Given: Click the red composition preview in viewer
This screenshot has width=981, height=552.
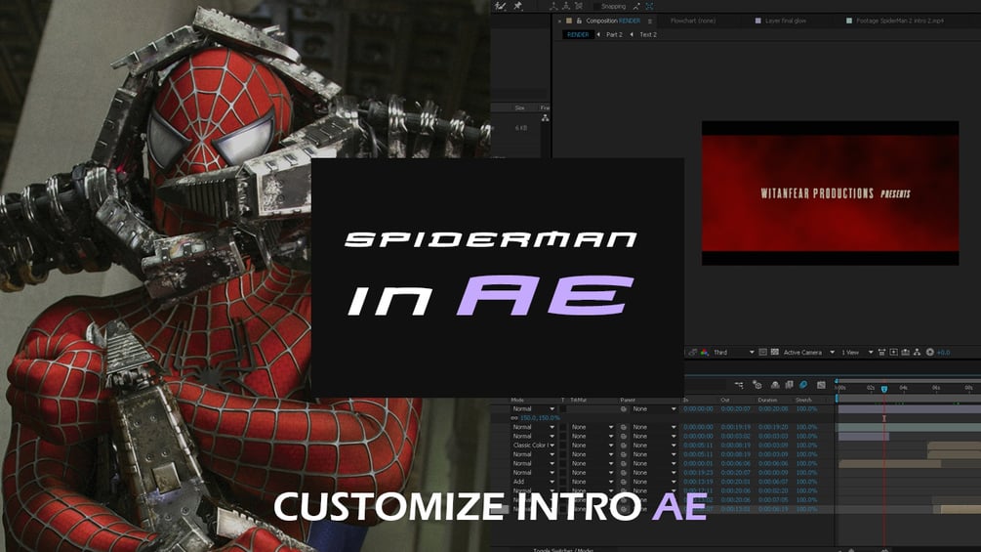Looking at the screenshot, I should tap(831, 193).
